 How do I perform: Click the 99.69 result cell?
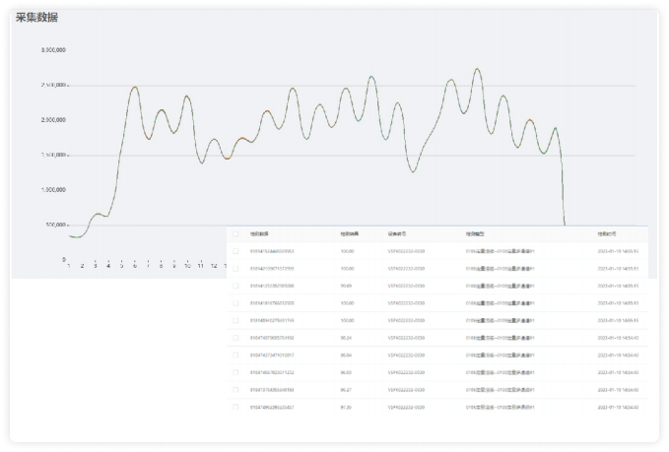347,286
